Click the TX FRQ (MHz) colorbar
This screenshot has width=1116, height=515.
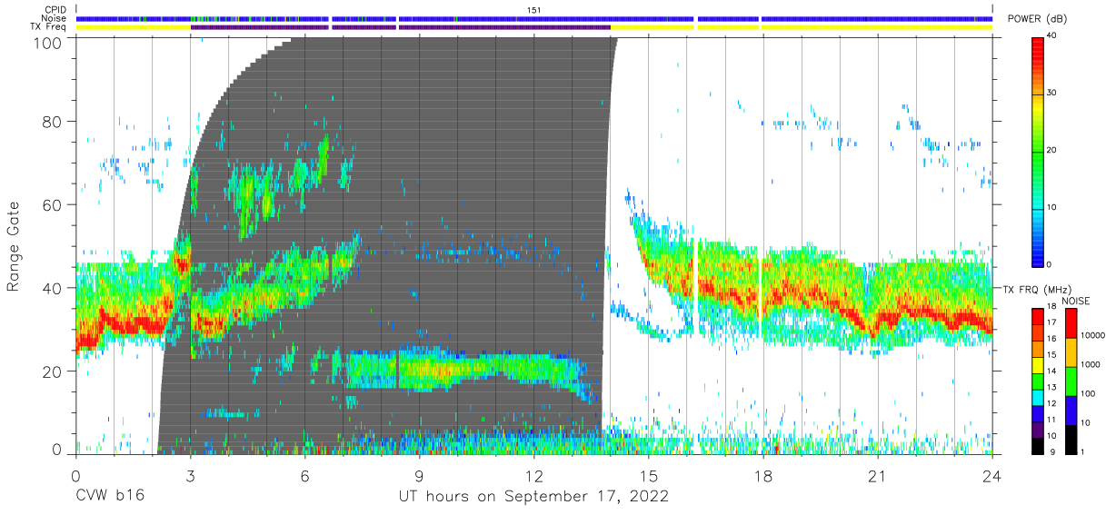click(1039, 381)
